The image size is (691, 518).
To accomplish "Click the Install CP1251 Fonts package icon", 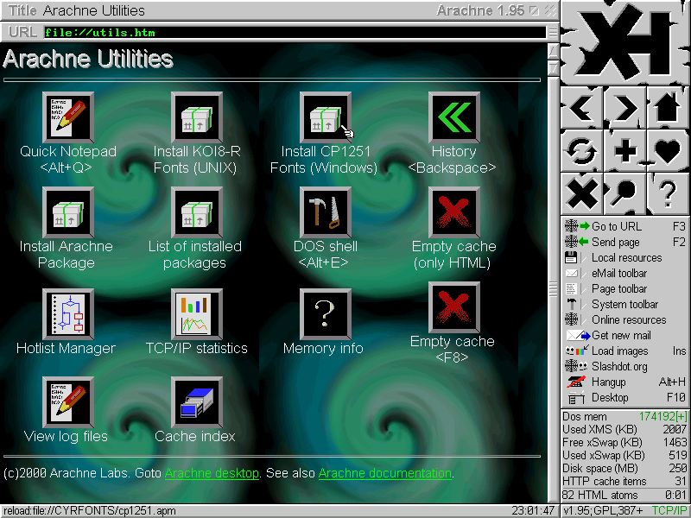I will pos(326,117).
